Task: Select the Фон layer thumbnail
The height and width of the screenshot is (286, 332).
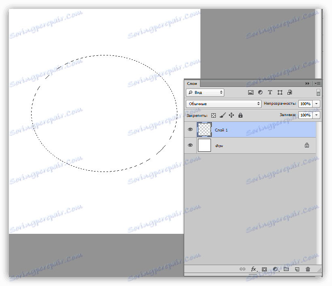Action: point(204,145)
